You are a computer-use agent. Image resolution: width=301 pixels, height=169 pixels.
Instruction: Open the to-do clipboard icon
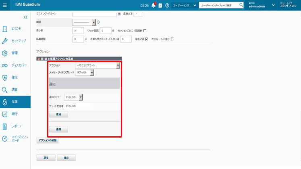point(160,5)
